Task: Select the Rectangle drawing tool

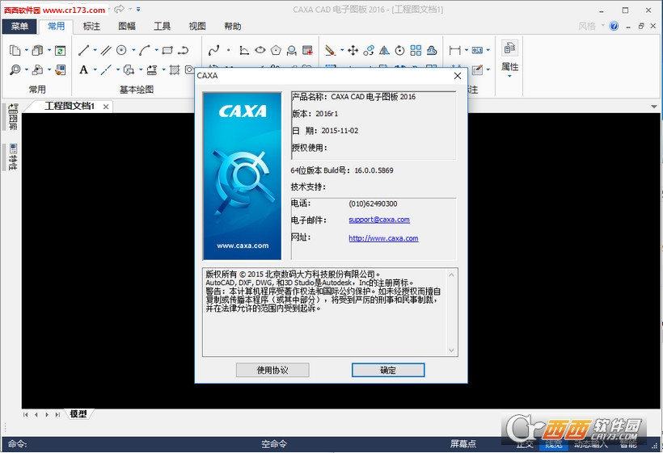Action: pyautogui.click(x=167, y=50)
